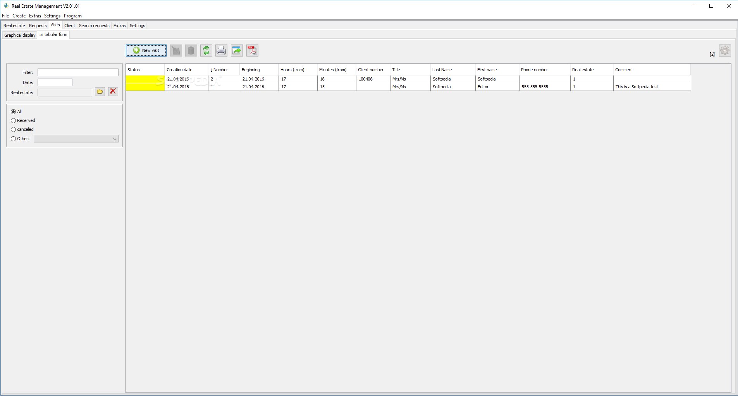Screen dimensions: 738x396
Task: Click the edit notepad toolbar icon
Action: (x=176, y=50)
